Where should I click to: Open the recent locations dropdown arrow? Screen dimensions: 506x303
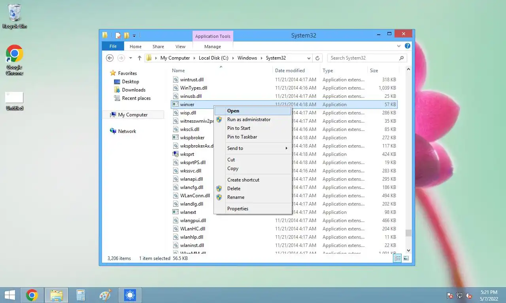(x=130, y=58)
